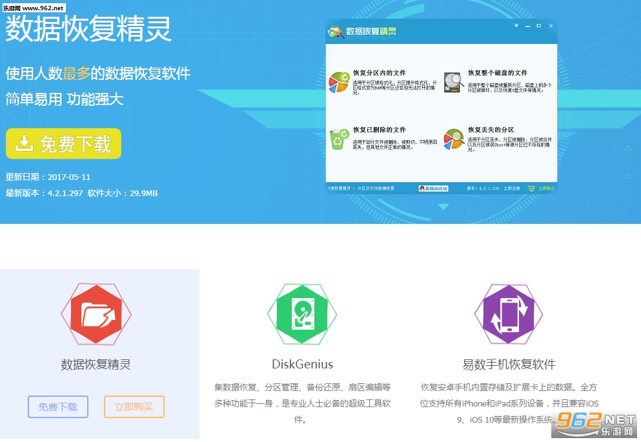Click the 恢复已删除的文件 recycle bin icon
Screen dimensions: 641x442
pos(339,139)
